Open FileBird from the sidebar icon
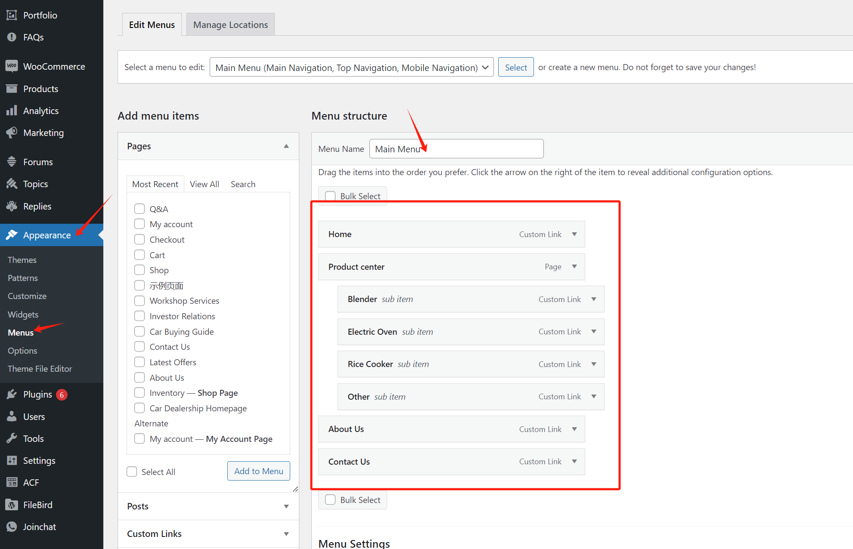 [x=12, y=505]
